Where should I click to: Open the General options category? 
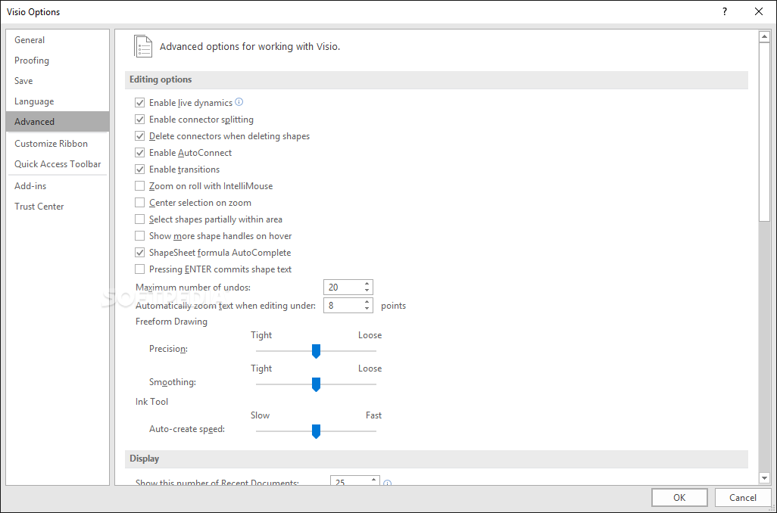pyautogui.click(x=58, y=40)
